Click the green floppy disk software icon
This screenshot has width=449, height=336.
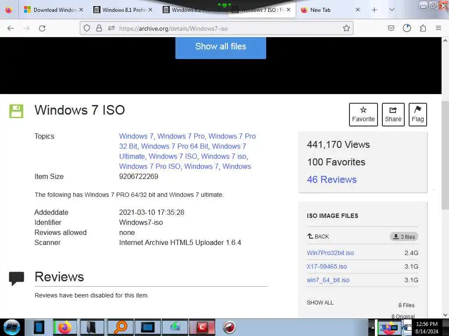tap(16, 111)
